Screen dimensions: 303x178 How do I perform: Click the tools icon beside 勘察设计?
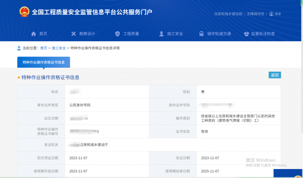coord(73,34)
